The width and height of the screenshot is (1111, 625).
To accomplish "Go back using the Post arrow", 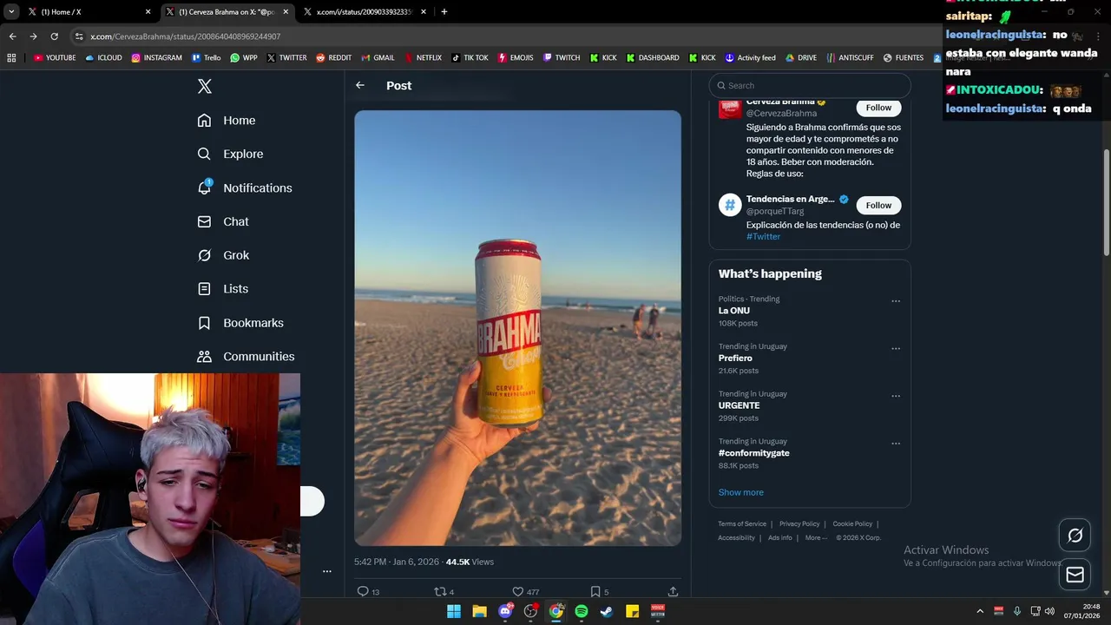I will pos(360,85).
